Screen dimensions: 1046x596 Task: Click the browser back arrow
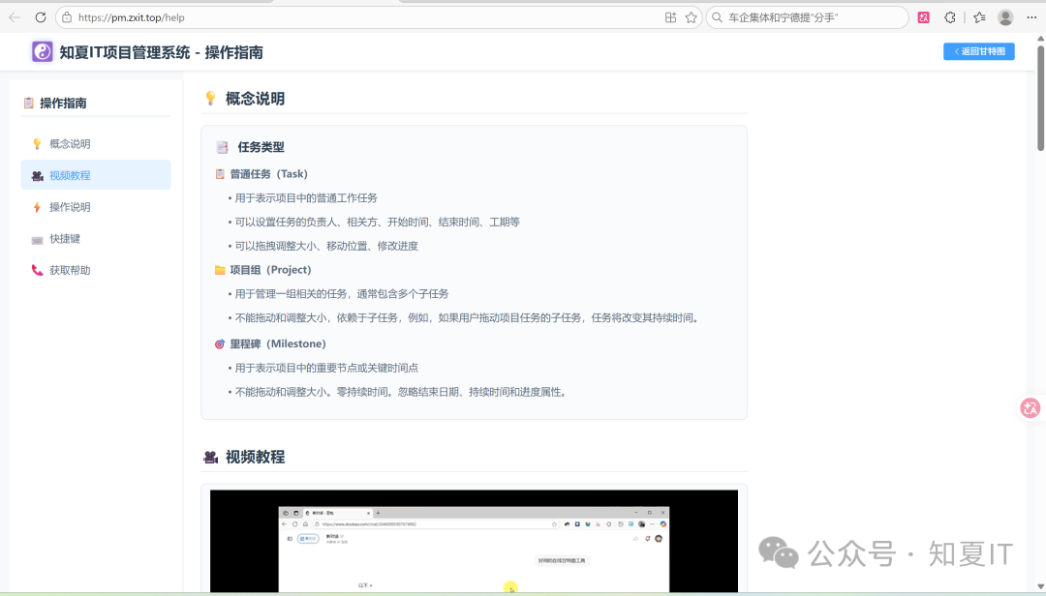[x=15, y=18]
